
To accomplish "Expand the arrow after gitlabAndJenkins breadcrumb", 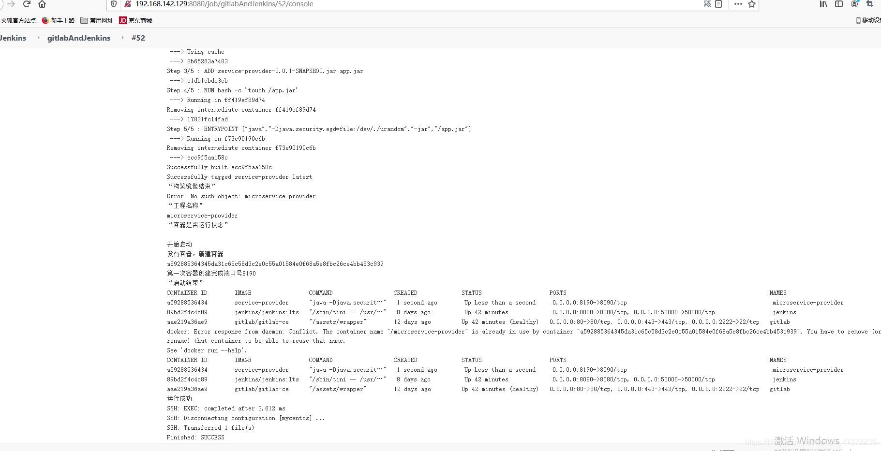I will pyautogui.click(x=122, y=38).
